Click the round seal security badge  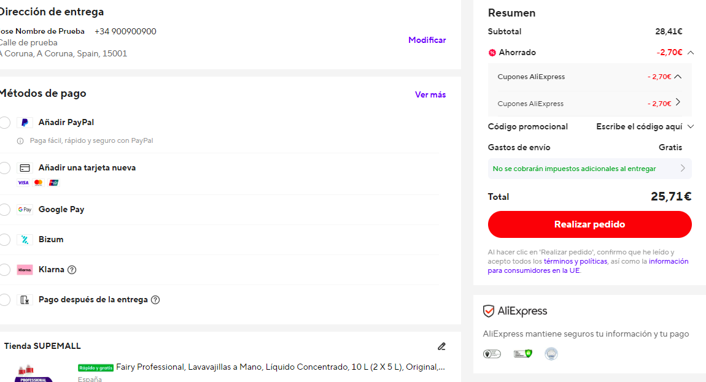tap(551, 354)
